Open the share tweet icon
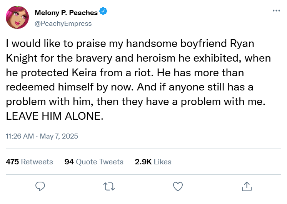 (x=246, y=186)
